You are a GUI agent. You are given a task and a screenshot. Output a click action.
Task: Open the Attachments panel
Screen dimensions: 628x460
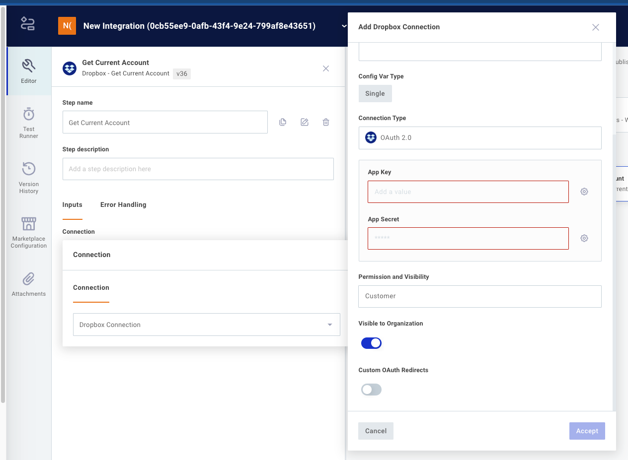[28, 283]
